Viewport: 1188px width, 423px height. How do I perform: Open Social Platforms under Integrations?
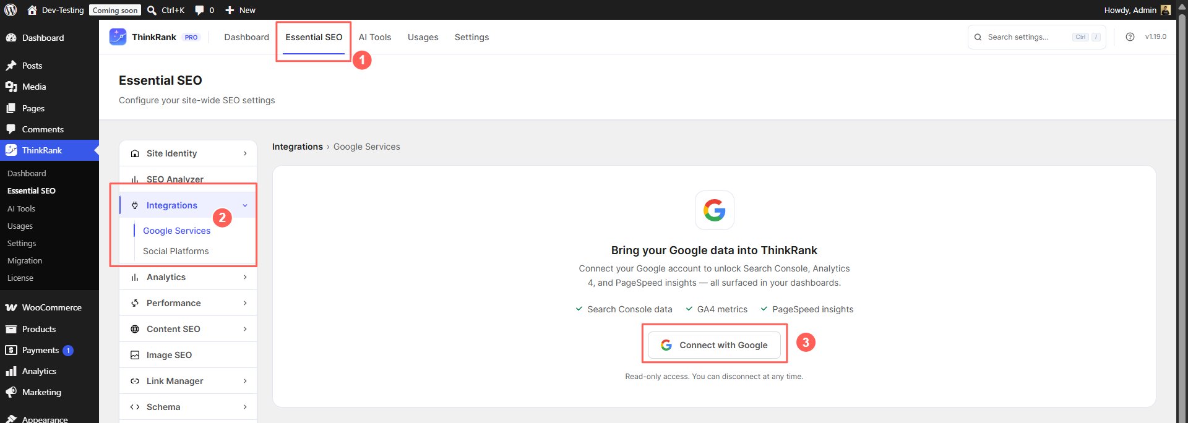tap(176, 251)
